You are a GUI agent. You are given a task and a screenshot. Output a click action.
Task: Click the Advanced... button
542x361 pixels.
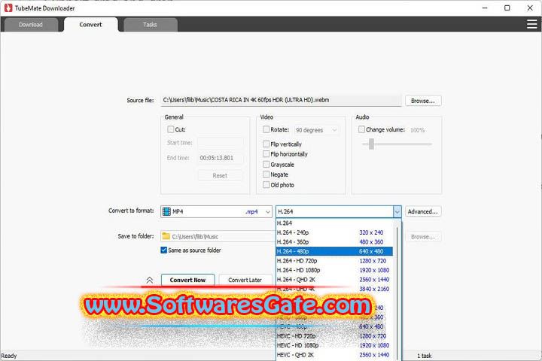tap(423, 211)
